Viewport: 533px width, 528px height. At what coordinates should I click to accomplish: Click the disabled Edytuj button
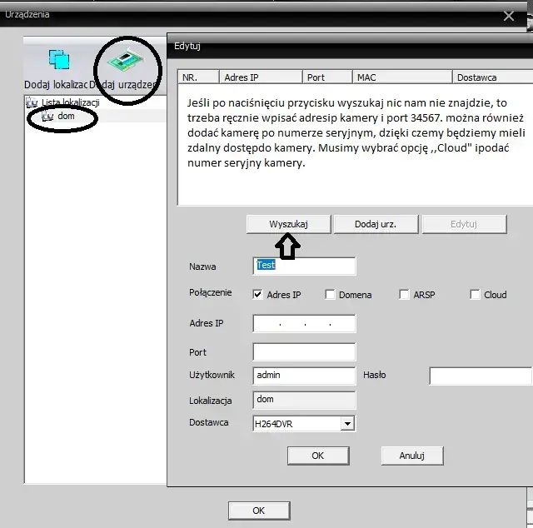pos(464,224)
